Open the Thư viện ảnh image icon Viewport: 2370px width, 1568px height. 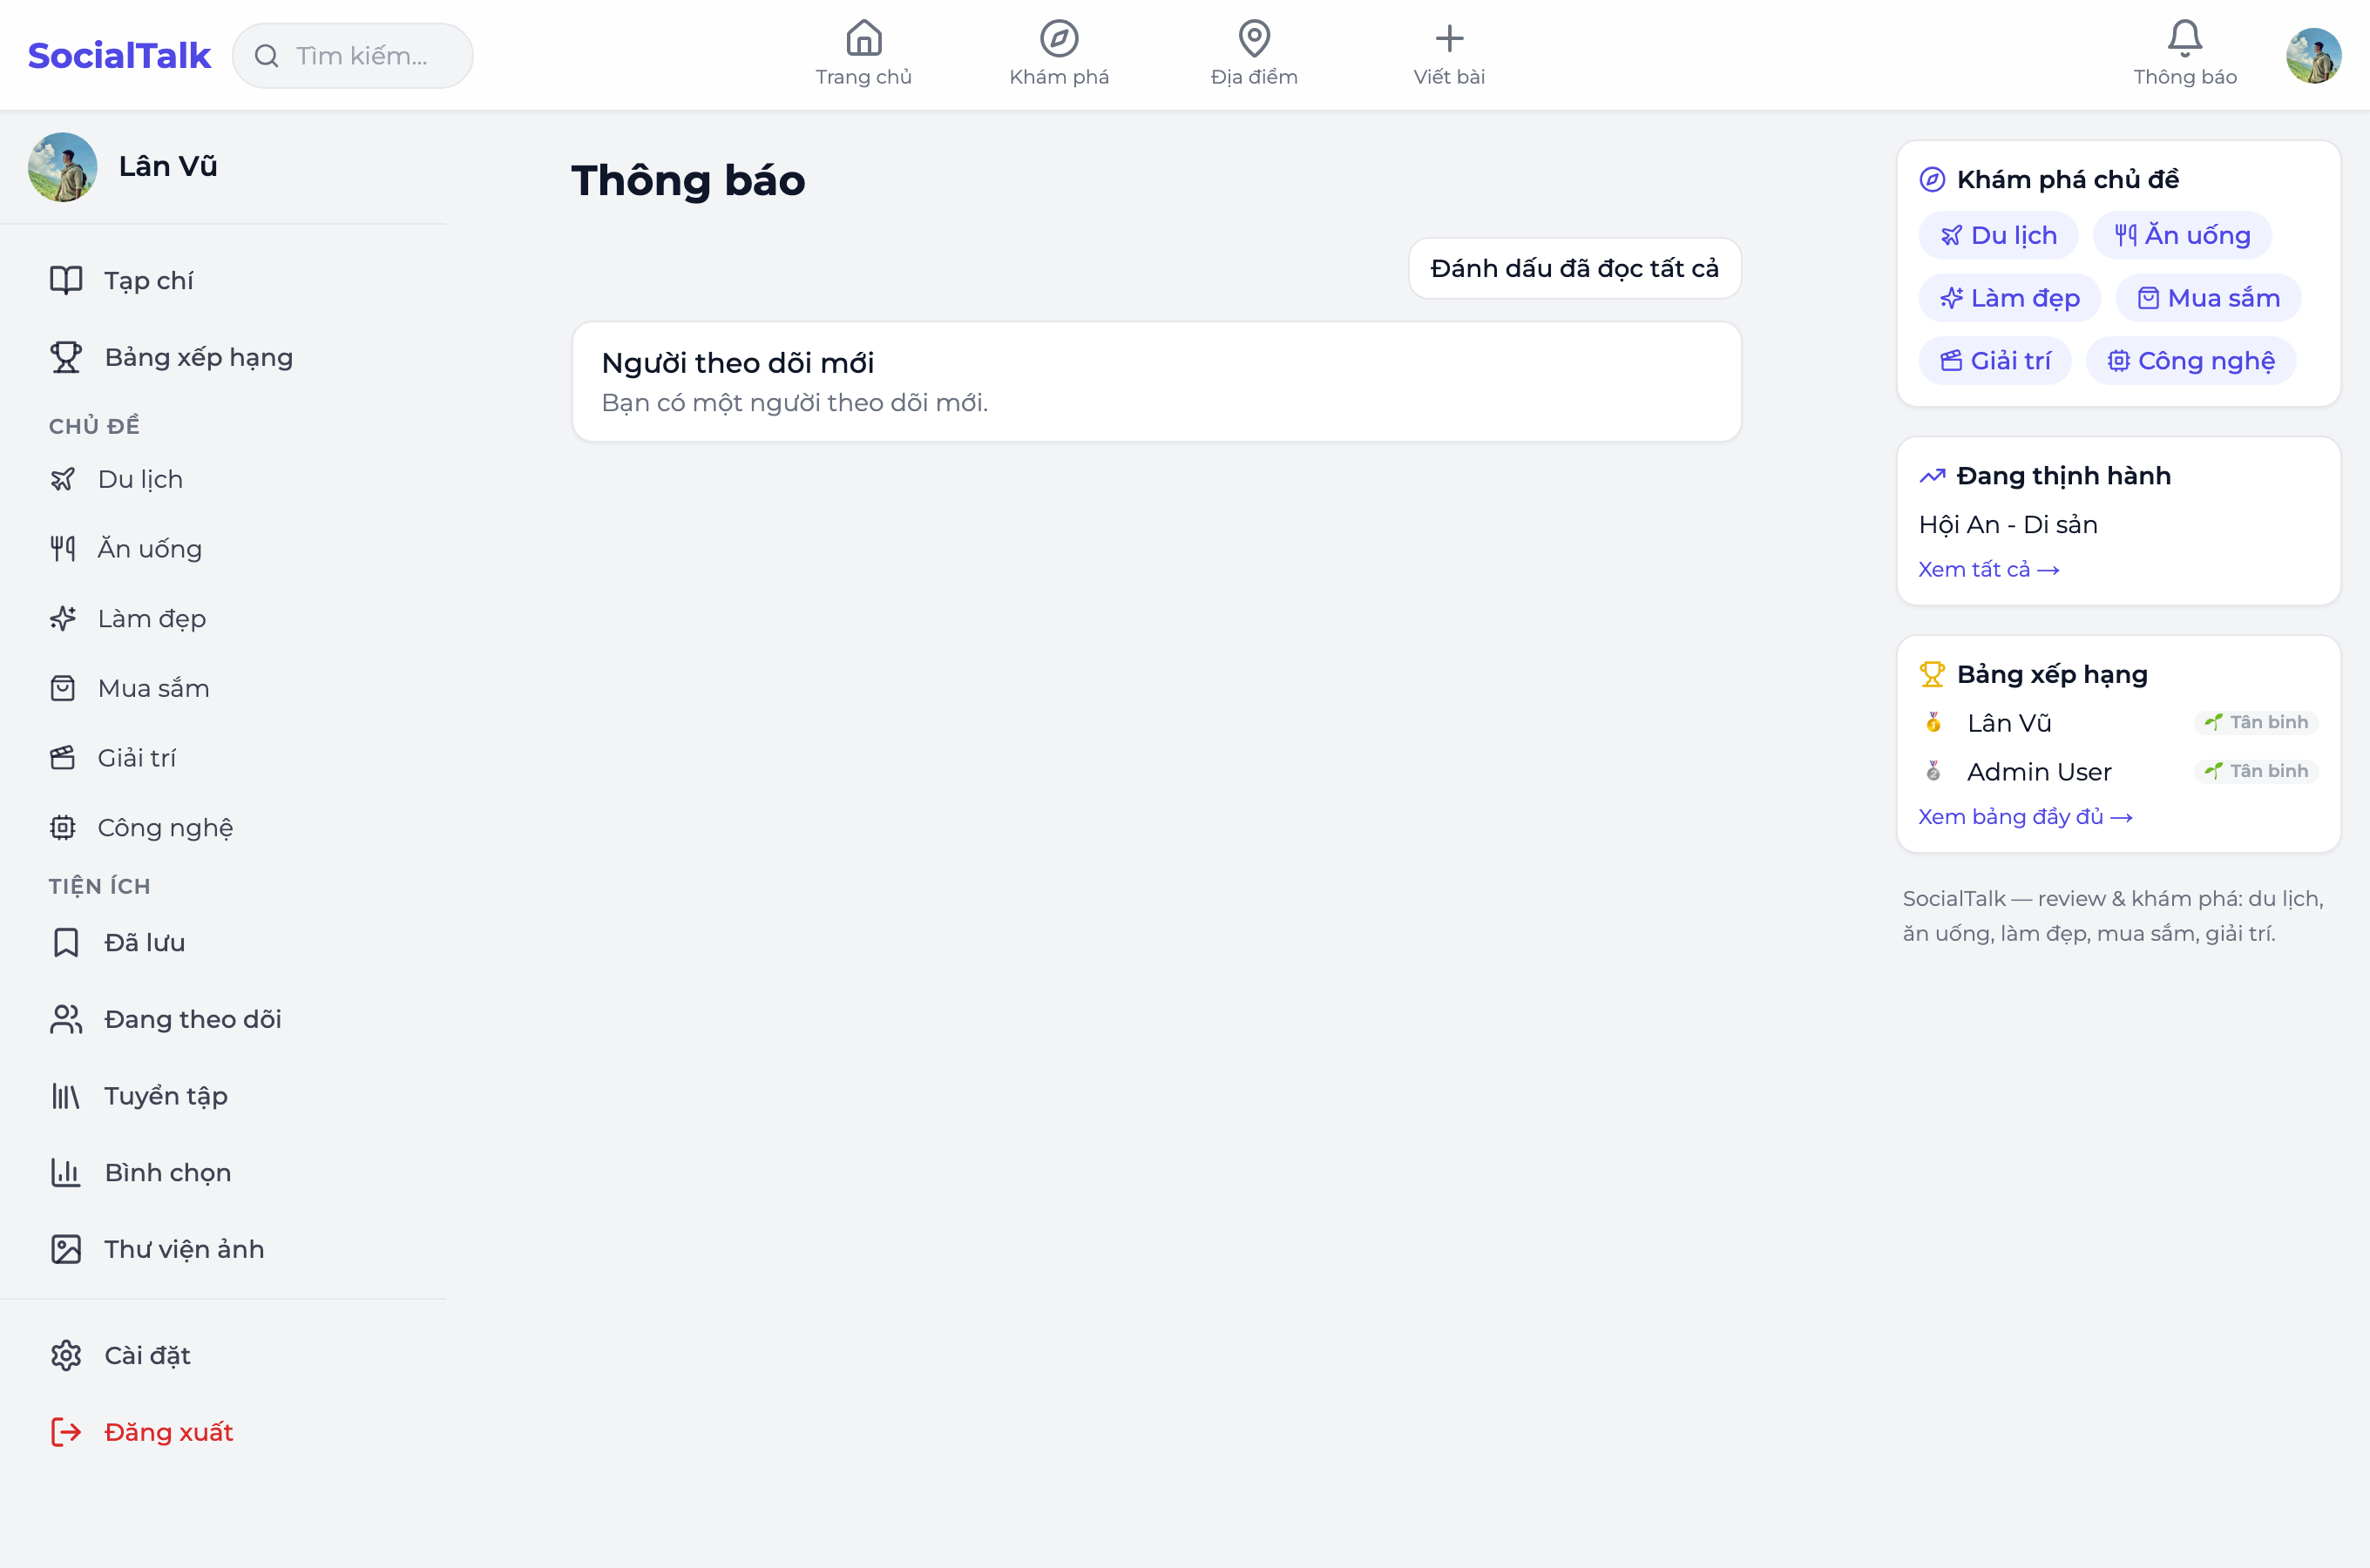click(66, 1249)
